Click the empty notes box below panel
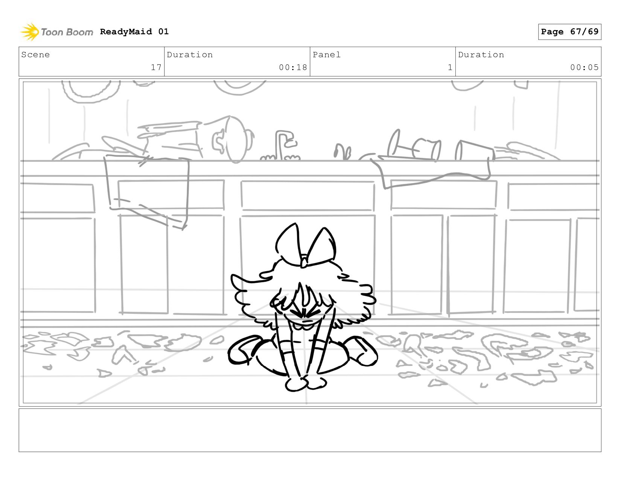The height and width of the screenshot is (480, 621). [x=310, y=430]
